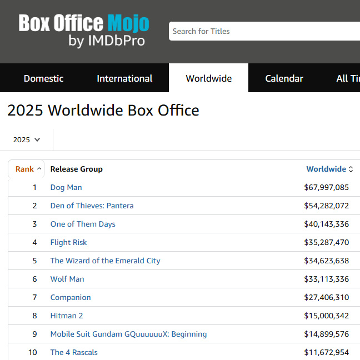This screenshot has height=360, width=360.
Task: Open the International tab
Action: (124, 78)
